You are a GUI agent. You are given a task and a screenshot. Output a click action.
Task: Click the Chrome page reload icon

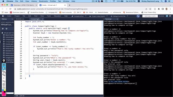coord(10,9)
